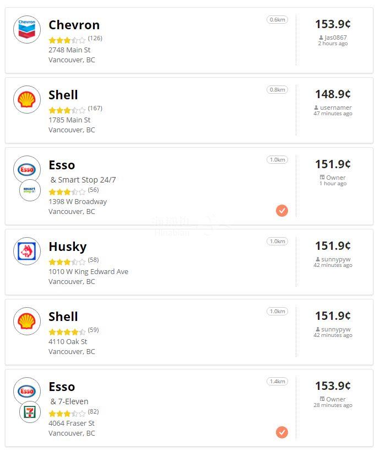Click the Shell logo at 4110 Oak St
385x450 pixels.
pos(27,321)
